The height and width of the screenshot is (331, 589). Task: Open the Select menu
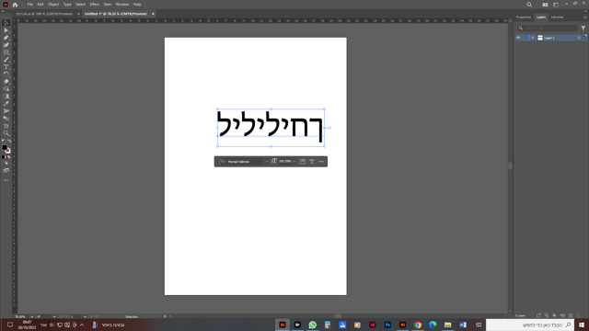tap(80, 5)
